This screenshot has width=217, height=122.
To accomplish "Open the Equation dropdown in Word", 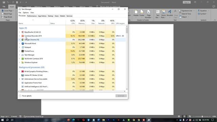I will pos(209,11).
